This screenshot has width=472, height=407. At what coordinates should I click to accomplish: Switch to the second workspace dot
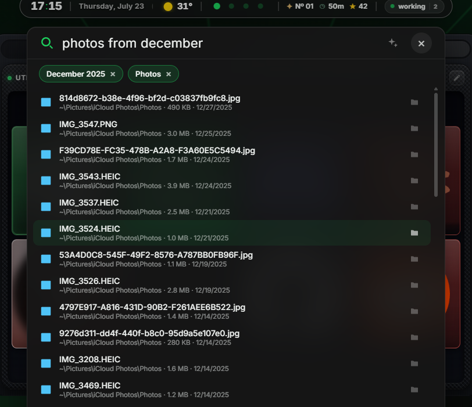tap(231, 6)
